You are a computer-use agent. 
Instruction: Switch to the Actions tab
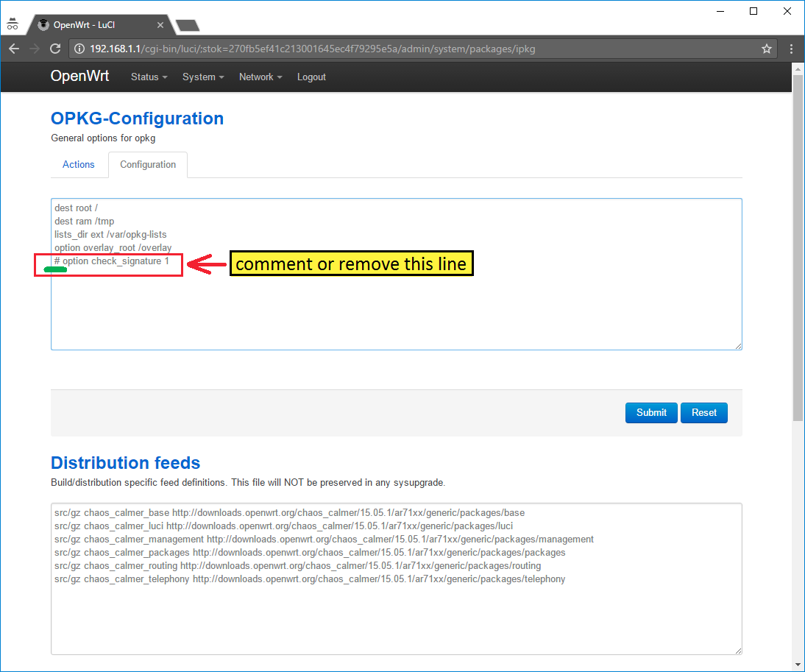point(79,164)
